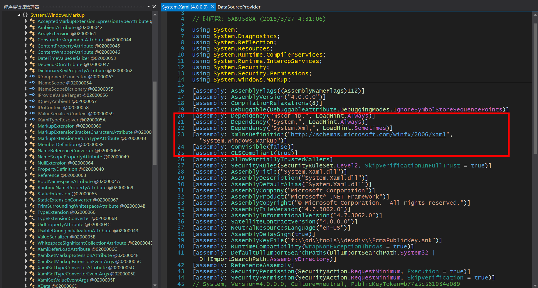Click IgnoreSymbolStoreSequencePoints in the code

pyautogui.click(x=448, y=109)
